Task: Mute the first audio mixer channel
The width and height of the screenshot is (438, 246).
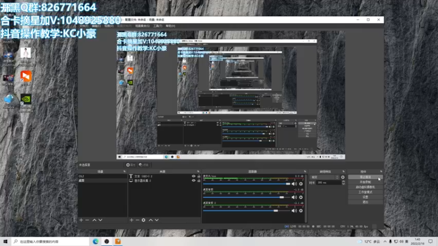Action: [x=294, y=184]
